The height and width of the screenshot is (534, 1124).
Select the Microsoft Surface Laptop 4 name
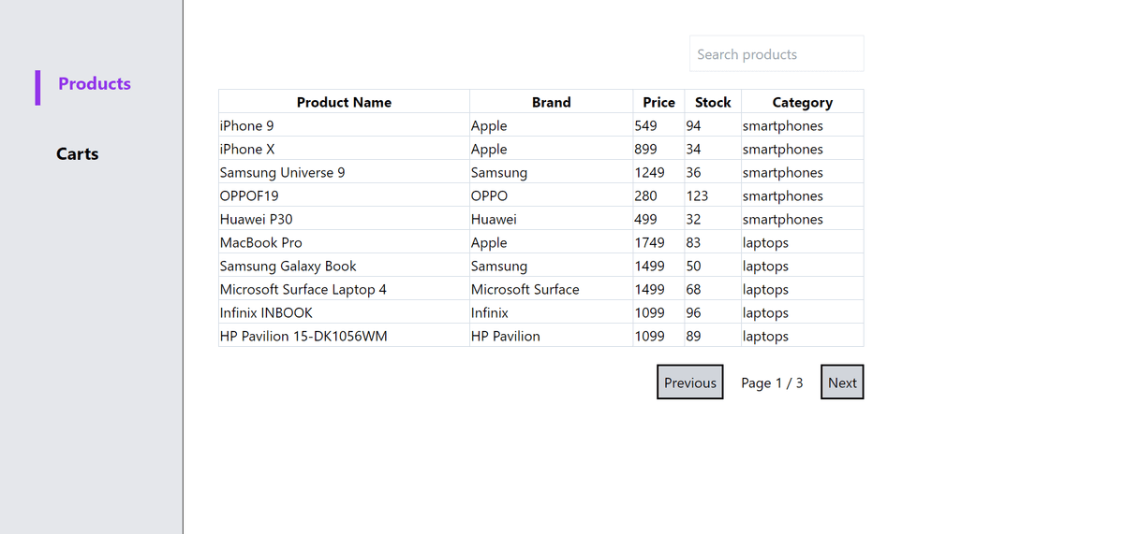coord(303,289)
